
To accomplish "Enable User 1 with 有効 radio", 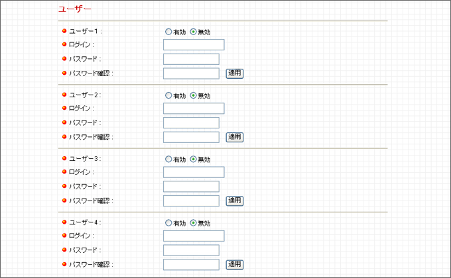I will (168, 32).
